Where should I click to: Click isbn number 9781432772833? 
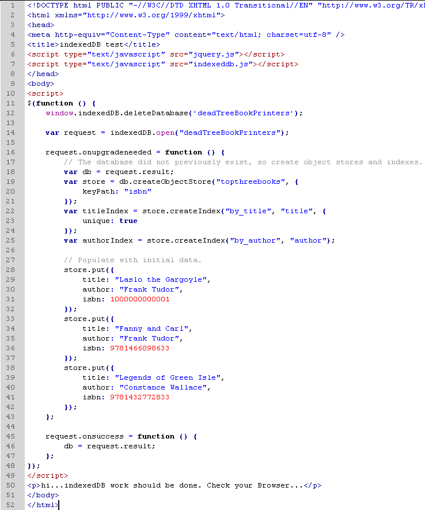pos(140,397)
